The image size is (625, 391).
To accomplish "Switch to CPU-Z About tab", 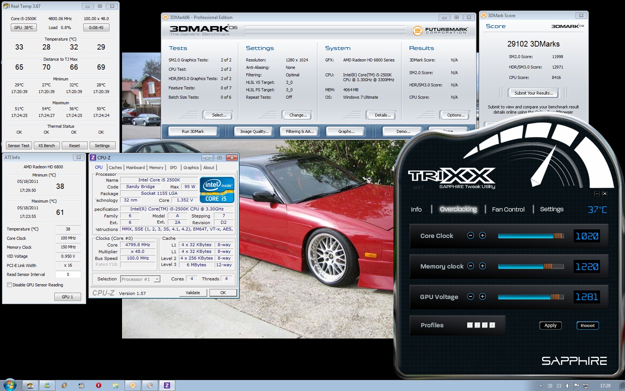I will click(209, 168).
